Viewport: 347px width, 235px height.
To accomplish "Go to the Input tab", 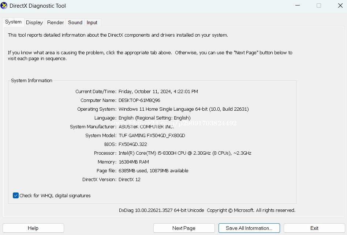I will (92, 22).
